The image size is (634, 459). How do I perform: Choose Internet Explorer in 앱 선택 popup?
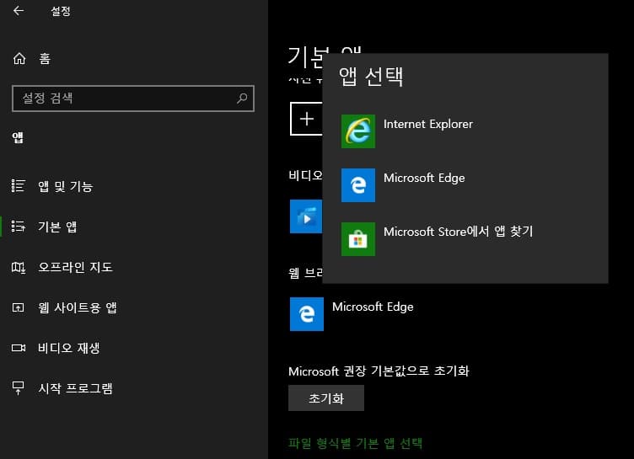(x=465, y=131)
